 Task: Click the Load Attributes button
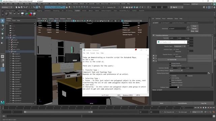pos(182,103)
